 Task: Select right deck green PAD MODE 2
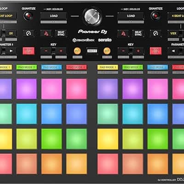tap(132, 67)
